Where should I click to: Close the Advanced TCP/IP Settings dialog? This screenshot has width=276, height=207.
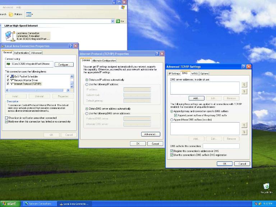(x=249, y=66)
